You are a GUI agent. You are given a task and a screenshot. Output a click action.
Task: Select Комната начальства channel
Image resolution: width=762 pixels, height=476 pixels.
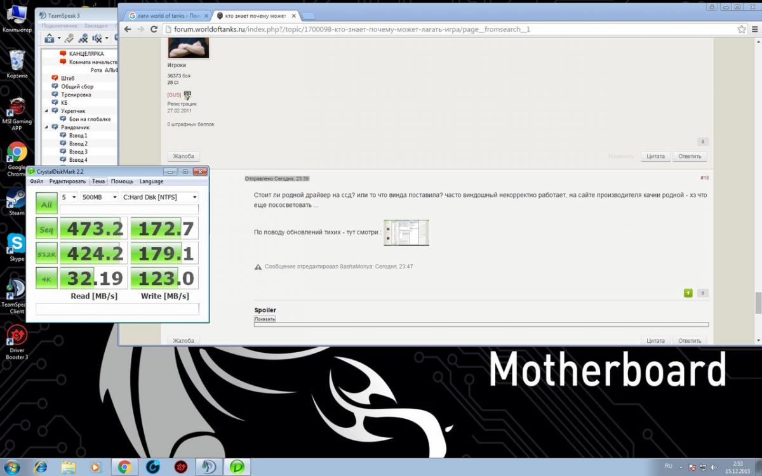[93, 62]
